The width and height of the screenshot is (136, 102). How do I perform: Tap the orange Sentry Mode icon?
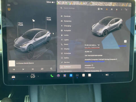pos(107,9)
